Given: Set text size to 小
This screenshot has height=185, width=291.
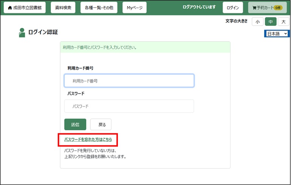Looking at the screenshot, I should (257, 22).
